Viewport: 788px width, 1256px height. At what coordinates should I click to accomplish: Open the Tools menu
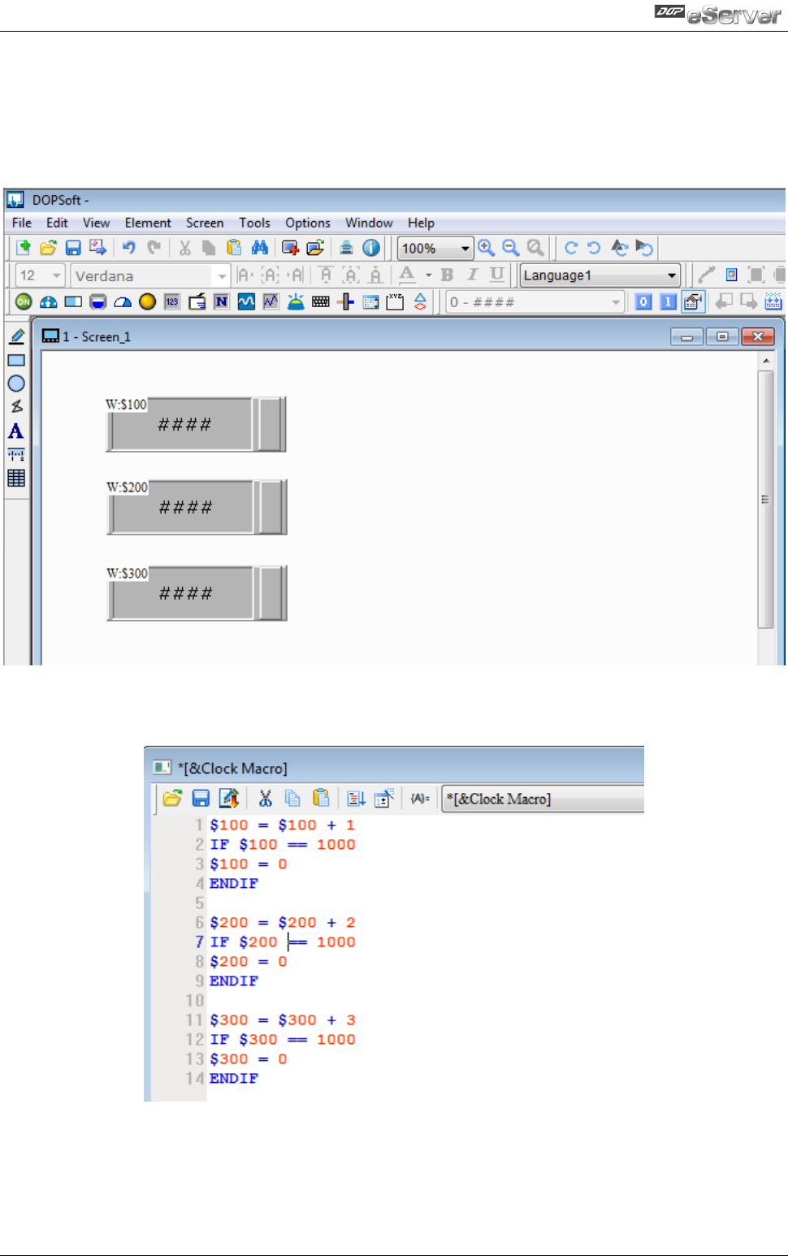(x=254, y=223)
